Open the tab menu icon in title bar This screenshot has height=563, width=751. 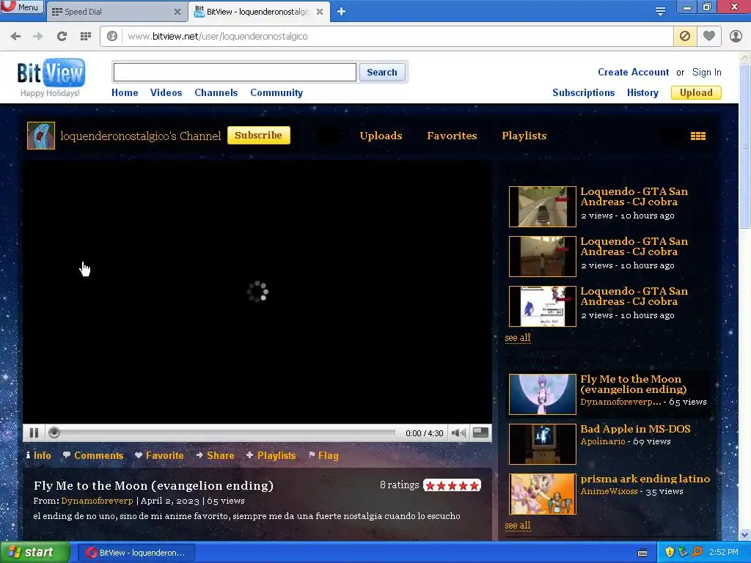[x=660, y=12]
